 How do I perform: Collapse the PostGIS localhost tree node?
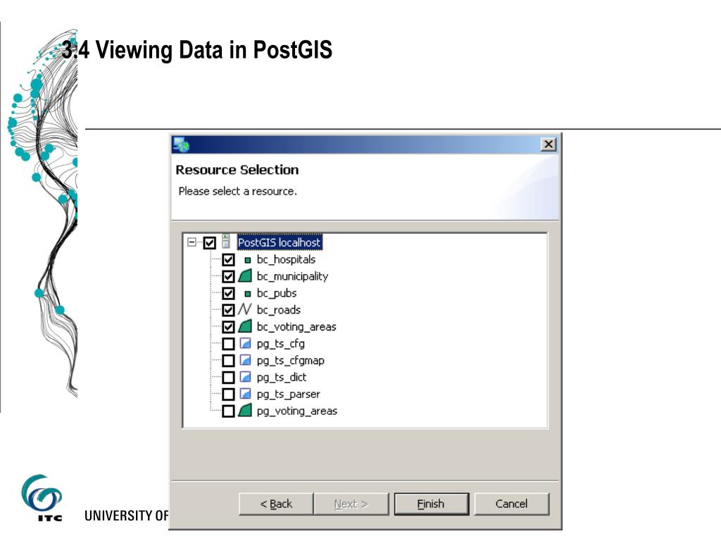pos(192,242)
